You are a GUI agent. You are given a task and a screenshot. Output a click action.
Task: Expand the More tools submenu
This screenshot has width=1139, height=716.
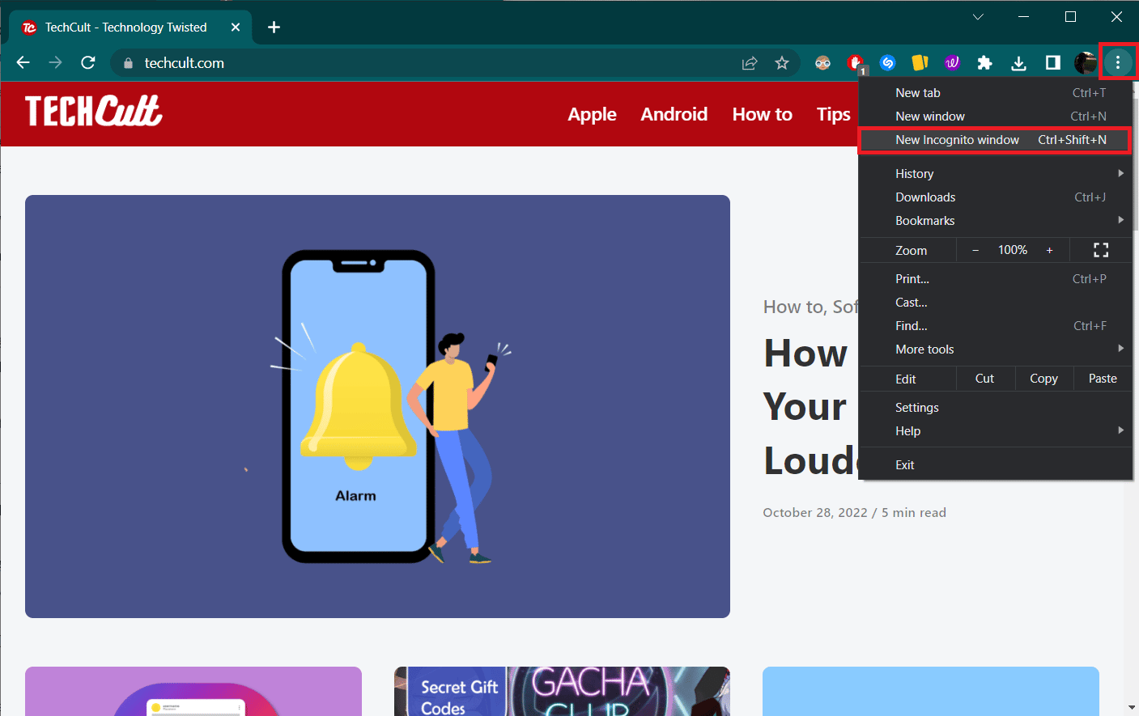point(924,349)
